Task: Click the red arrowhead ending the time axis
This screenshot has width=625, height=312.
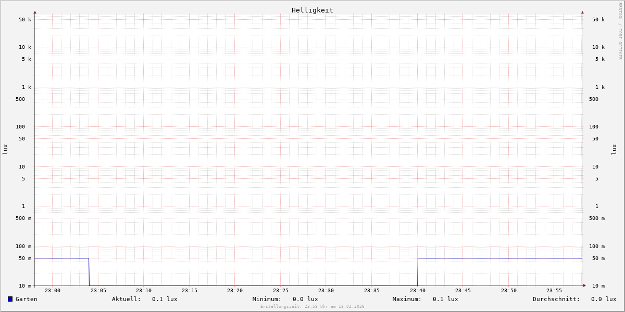Action: click(584, 285)
